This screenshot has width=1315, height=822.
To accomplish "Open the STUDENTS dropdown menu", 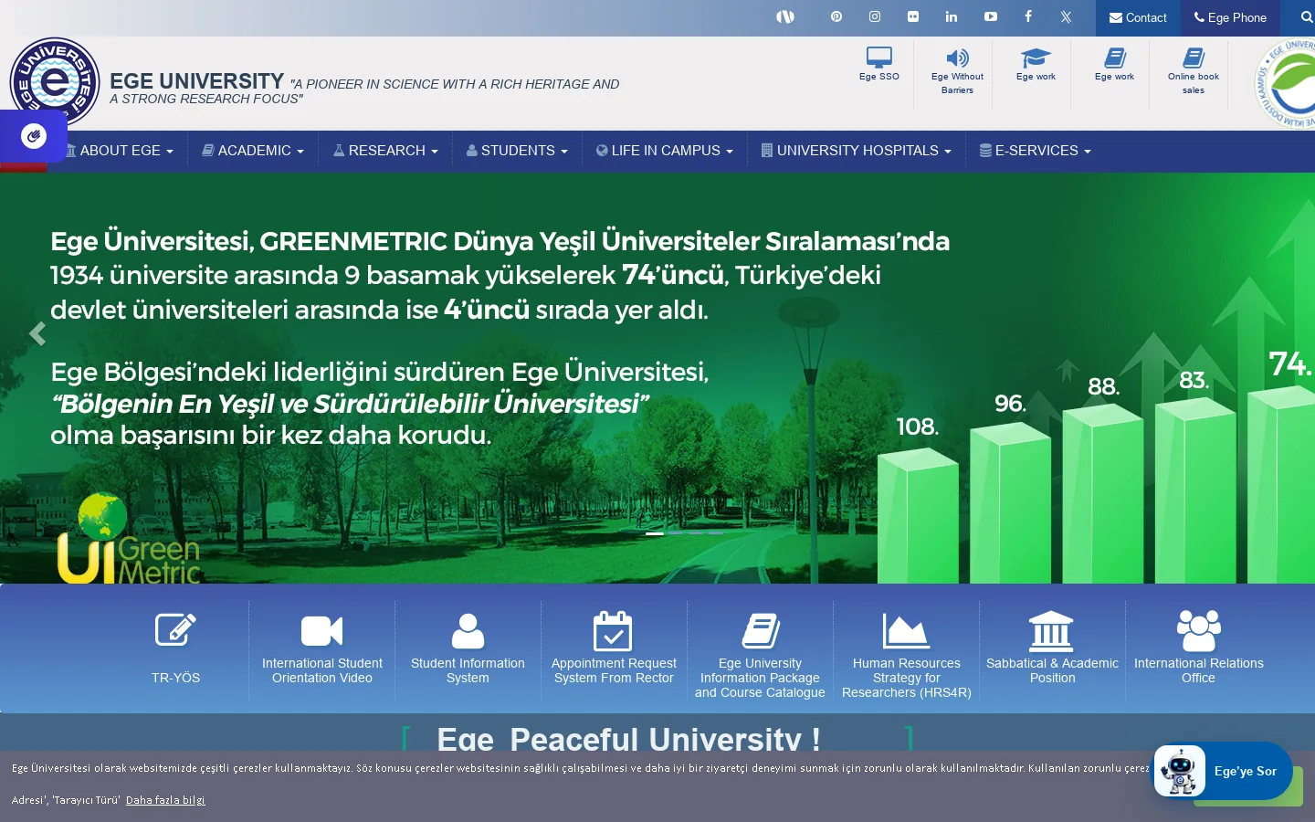I will pyautogui.click(x=517, y=151).
